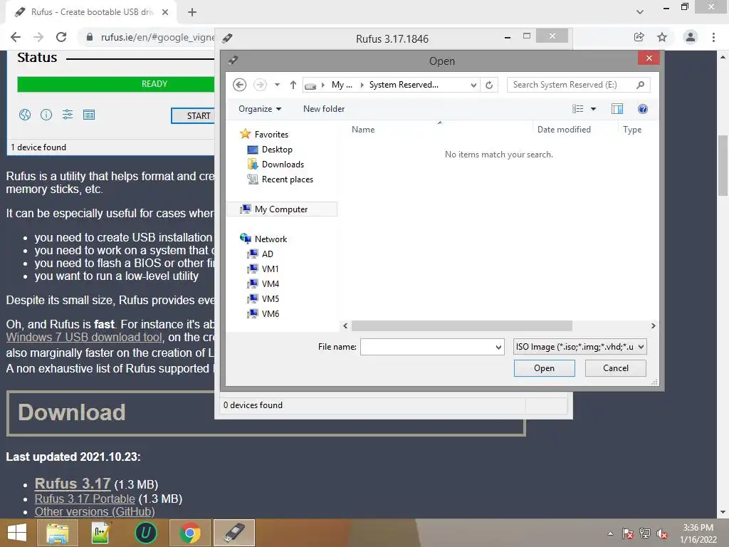
Task: Expand the Organize menu
Action: pyautogui.click(x=260, y=109)
